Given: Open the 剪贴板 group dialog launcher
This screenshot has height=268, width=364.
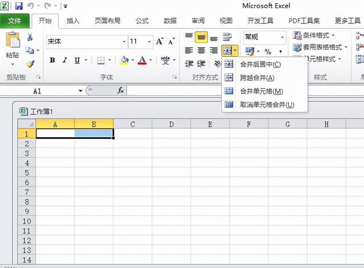Looking at the screenshot, I should pyautogui.click(x=39, y=77).
